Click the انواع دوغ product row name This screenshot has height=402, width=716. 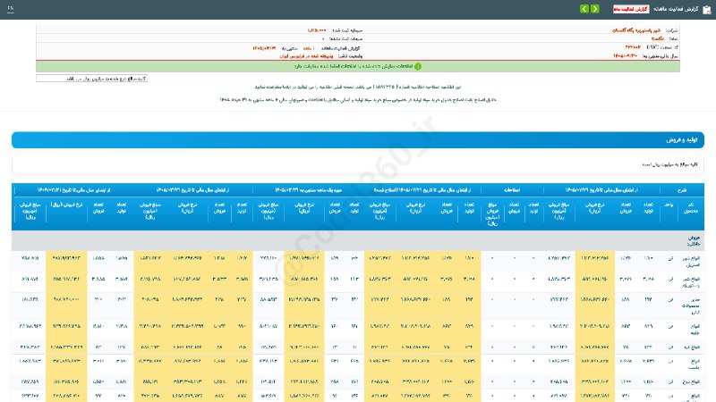pos(691,382)
